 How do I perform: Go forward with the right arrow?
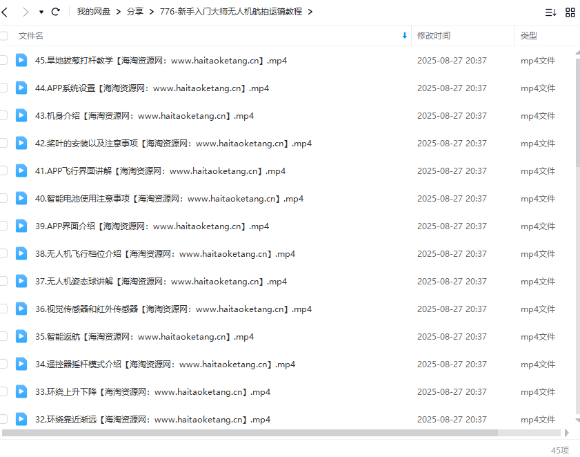coord(25,12)
